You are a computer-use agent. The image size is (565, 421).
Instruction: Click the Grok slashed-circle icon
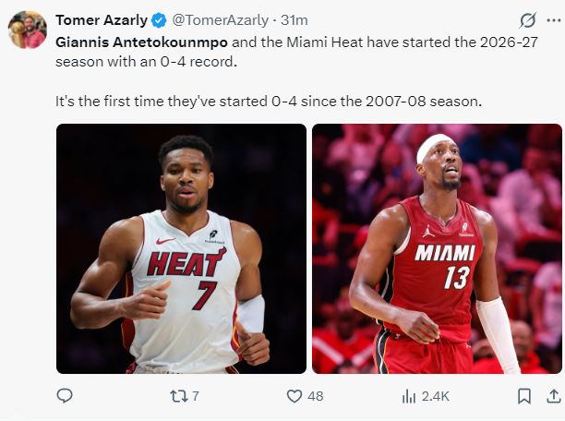pos(527,20)
